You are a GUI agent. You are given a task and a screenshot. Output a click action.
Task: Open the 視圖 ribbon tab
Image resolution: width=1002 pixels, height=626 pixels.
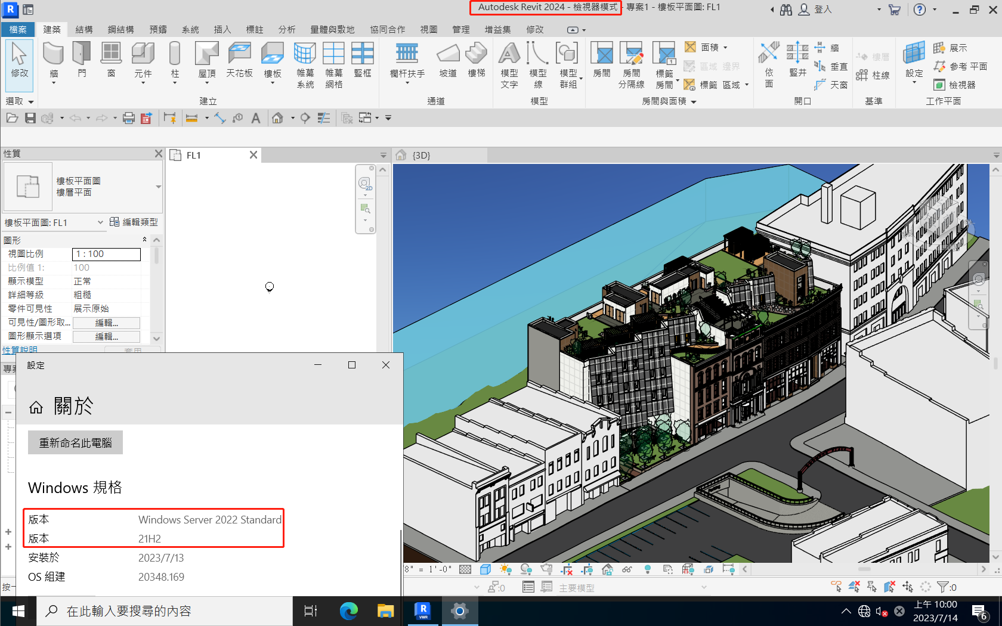point(429,29)
